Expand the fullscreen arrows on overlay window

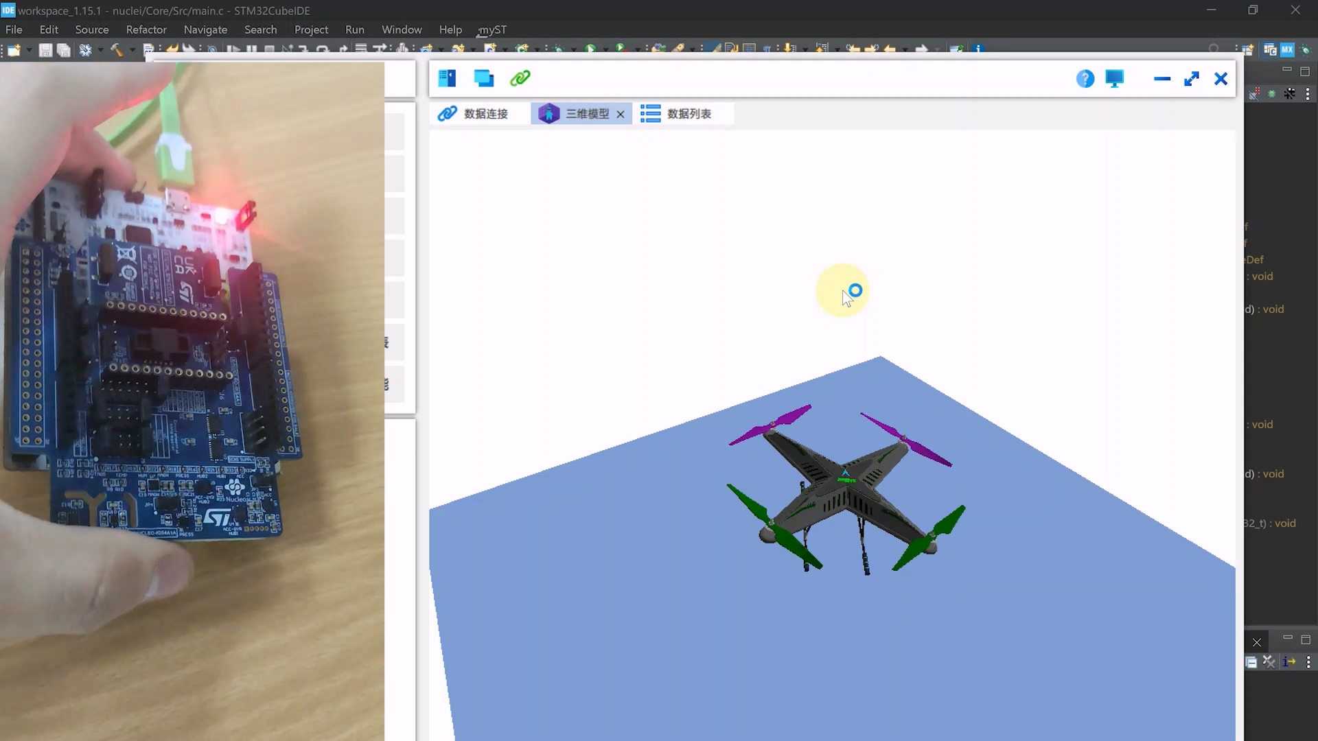click(1192, 79)
